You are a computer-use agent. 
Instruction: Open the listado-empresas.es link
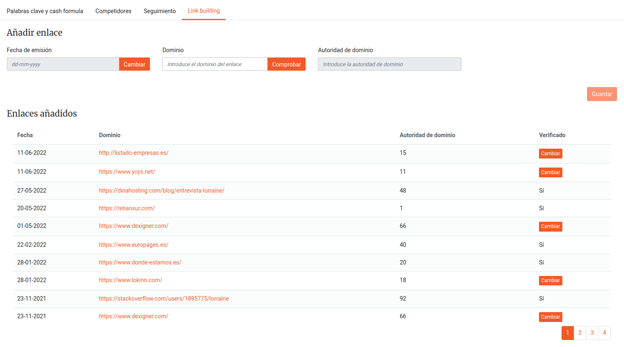(x=134, y=153)
